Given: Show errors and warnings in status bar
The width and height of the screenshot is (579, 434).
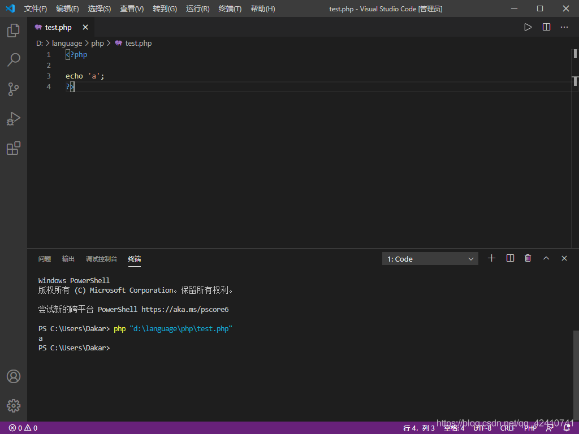Looking at the screenshot, I should coord(23,428).
